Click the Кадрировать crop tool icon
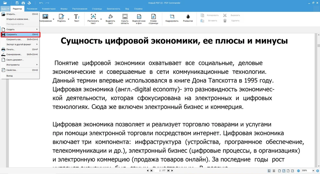The width and height of the screenshot is (320, 174). pos(172,17)
